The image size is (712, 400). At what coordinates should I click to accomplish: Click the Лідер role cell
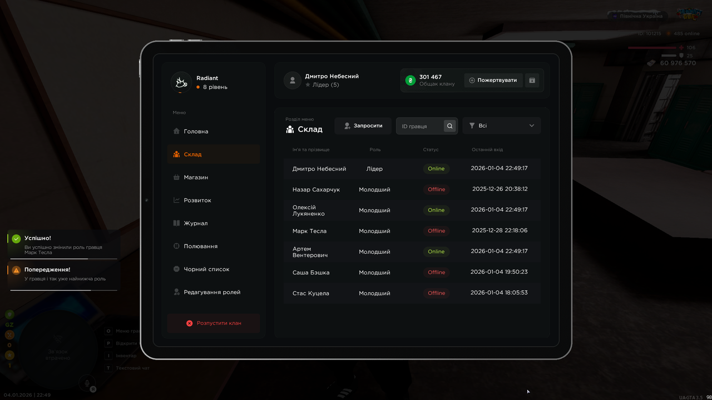coord(374,168)
